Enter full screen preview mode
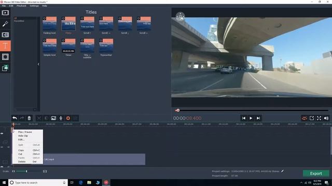The width and height of the screenshot is (332, 186). click(319, 118)
